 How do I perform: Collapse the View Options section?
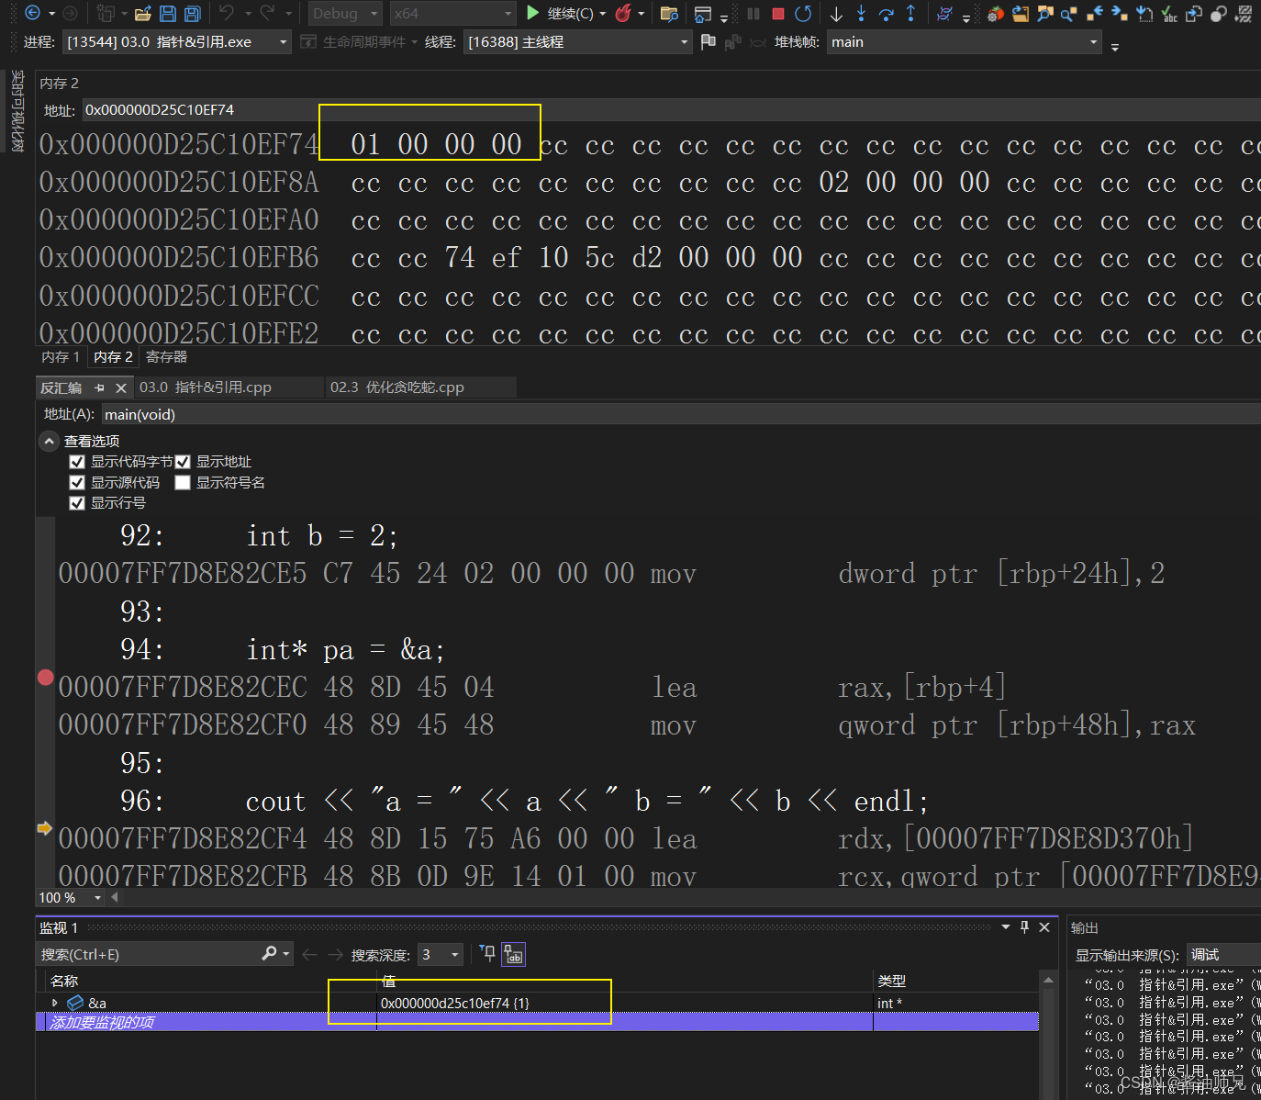[x=50, y=441]
